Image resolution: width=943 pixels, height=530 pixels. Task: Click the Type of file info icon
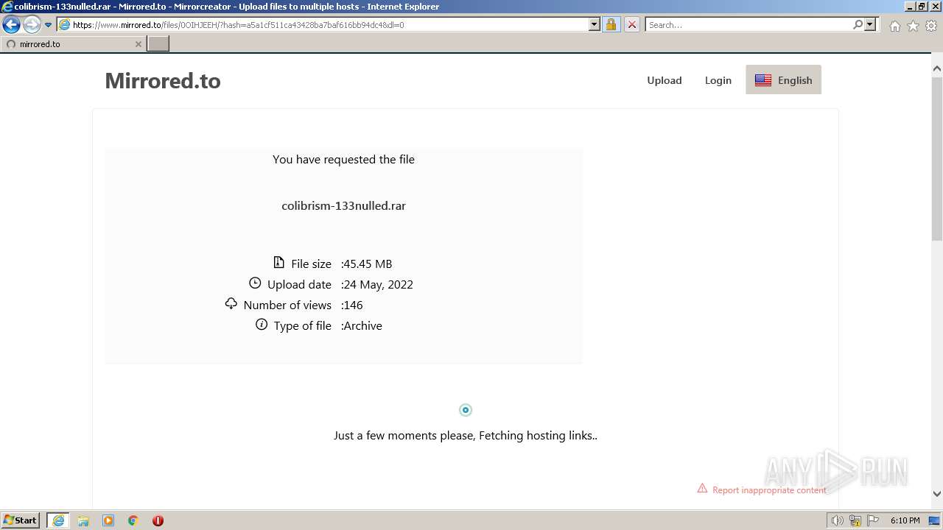(262, 324)
